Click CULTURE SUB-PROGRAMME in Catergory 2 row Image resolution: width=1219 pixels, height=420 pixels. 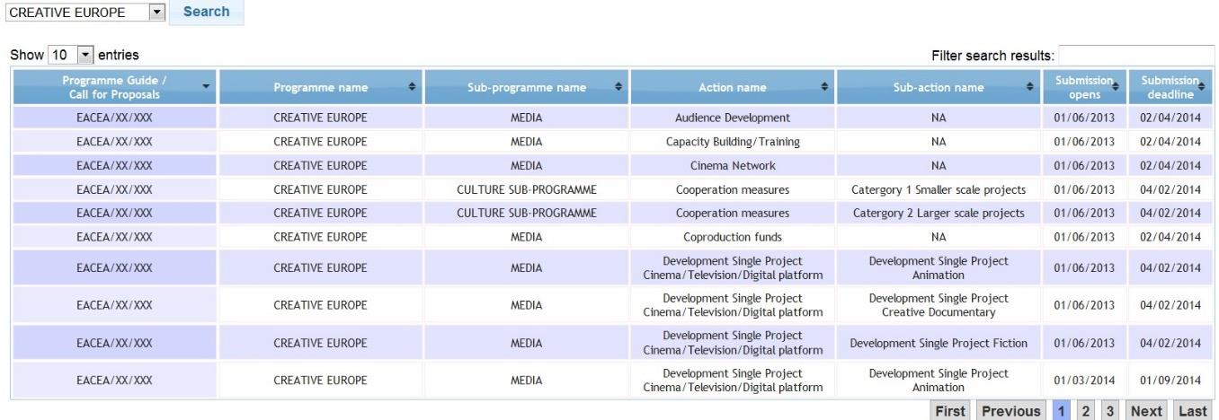pos(526,213)
